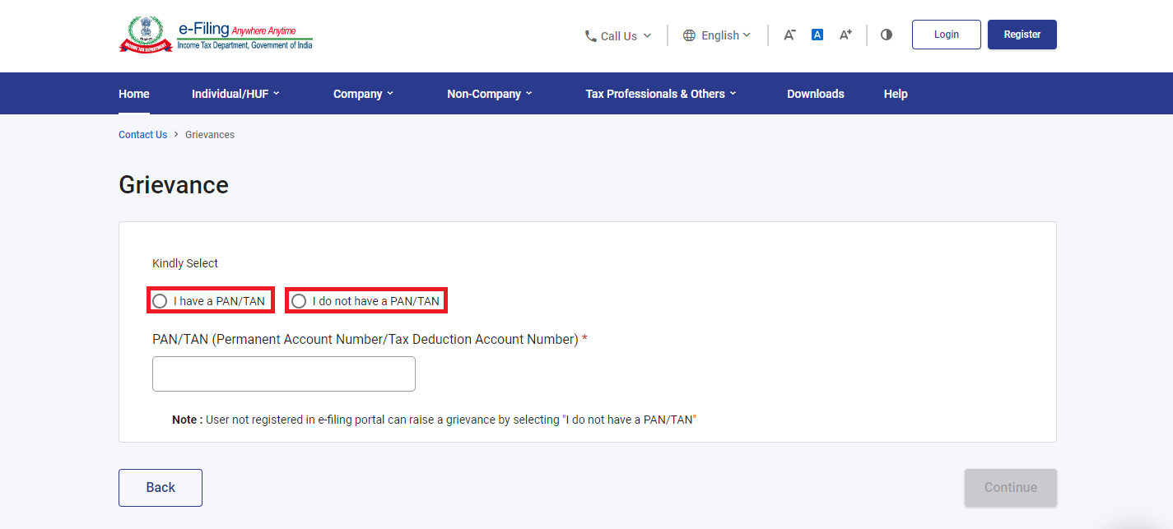This screenshot has width=1173, height=529.
Task: Go to the Home tab
Action: [134, 94]
